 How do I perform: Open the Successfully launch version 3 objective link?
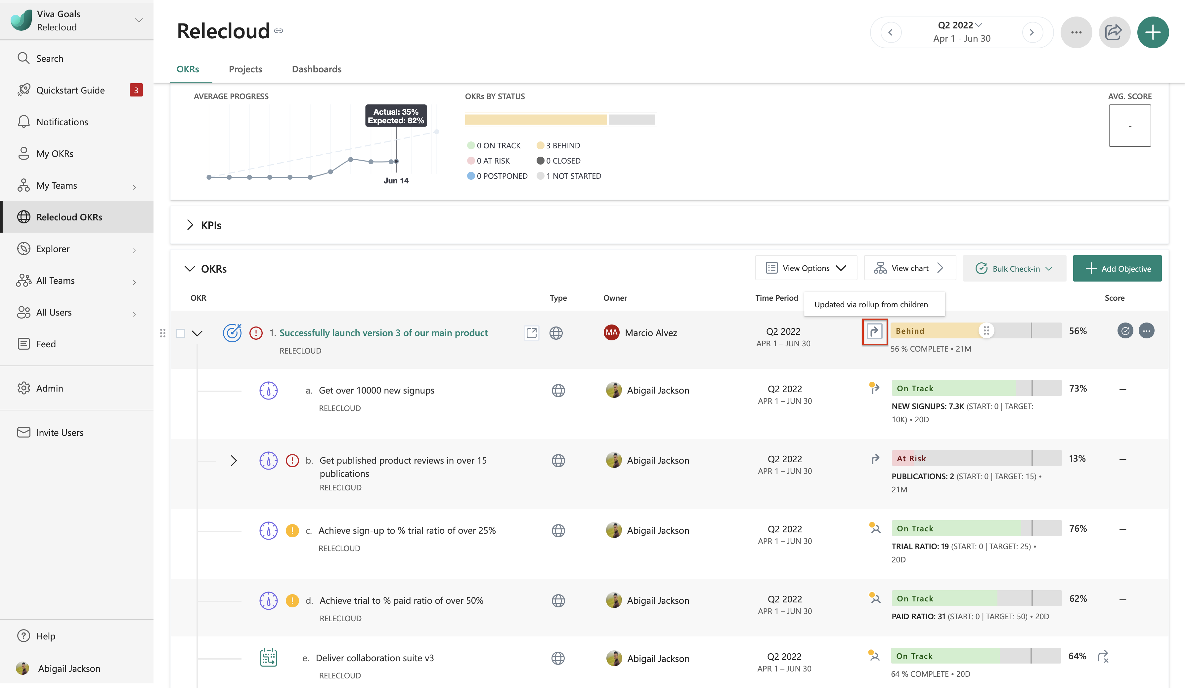(383, 332)
